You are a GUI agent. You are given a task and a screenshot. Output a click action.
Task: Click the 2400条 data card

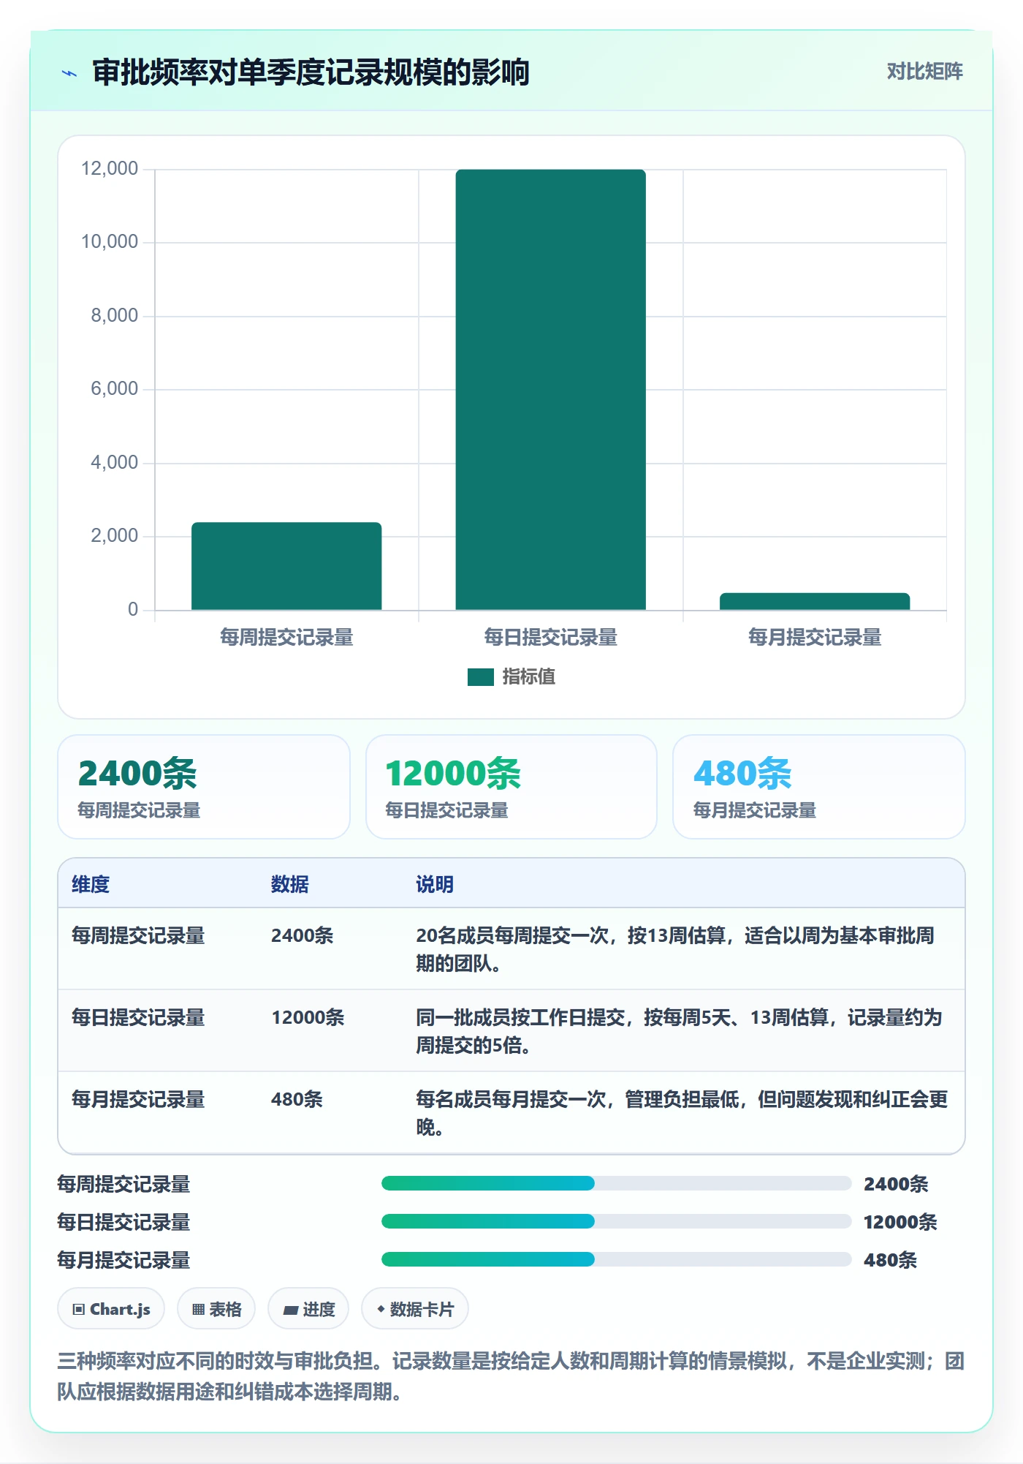(x=204, y=787)
